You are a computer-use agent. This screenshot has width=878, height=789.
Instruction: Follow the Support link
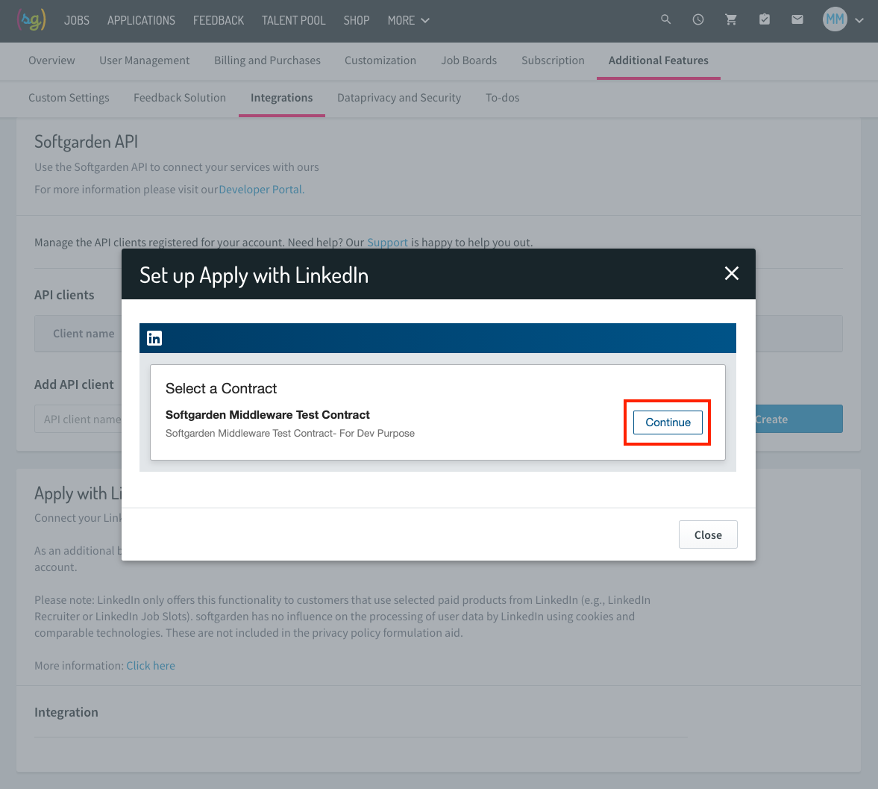(387, 243)
